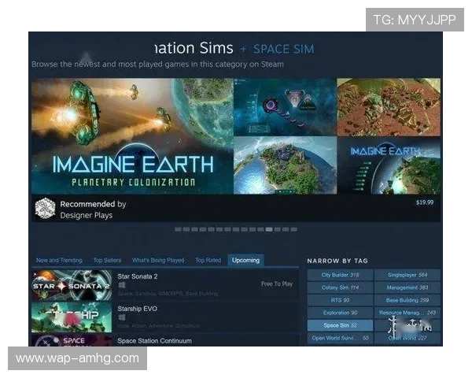472x378 pixels.
Task: Filter by the City Builder tag
Action: click(x=340, y=275)
